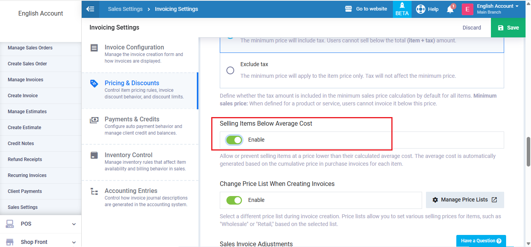Click the Go to website store icon
The image size is (531, 247).
pos(349,9)
